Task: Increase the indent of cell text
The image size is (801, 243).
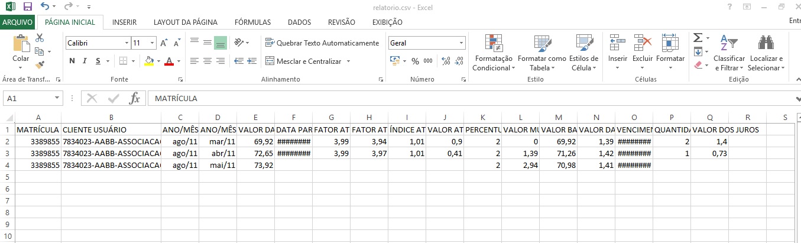Action: 252,61
